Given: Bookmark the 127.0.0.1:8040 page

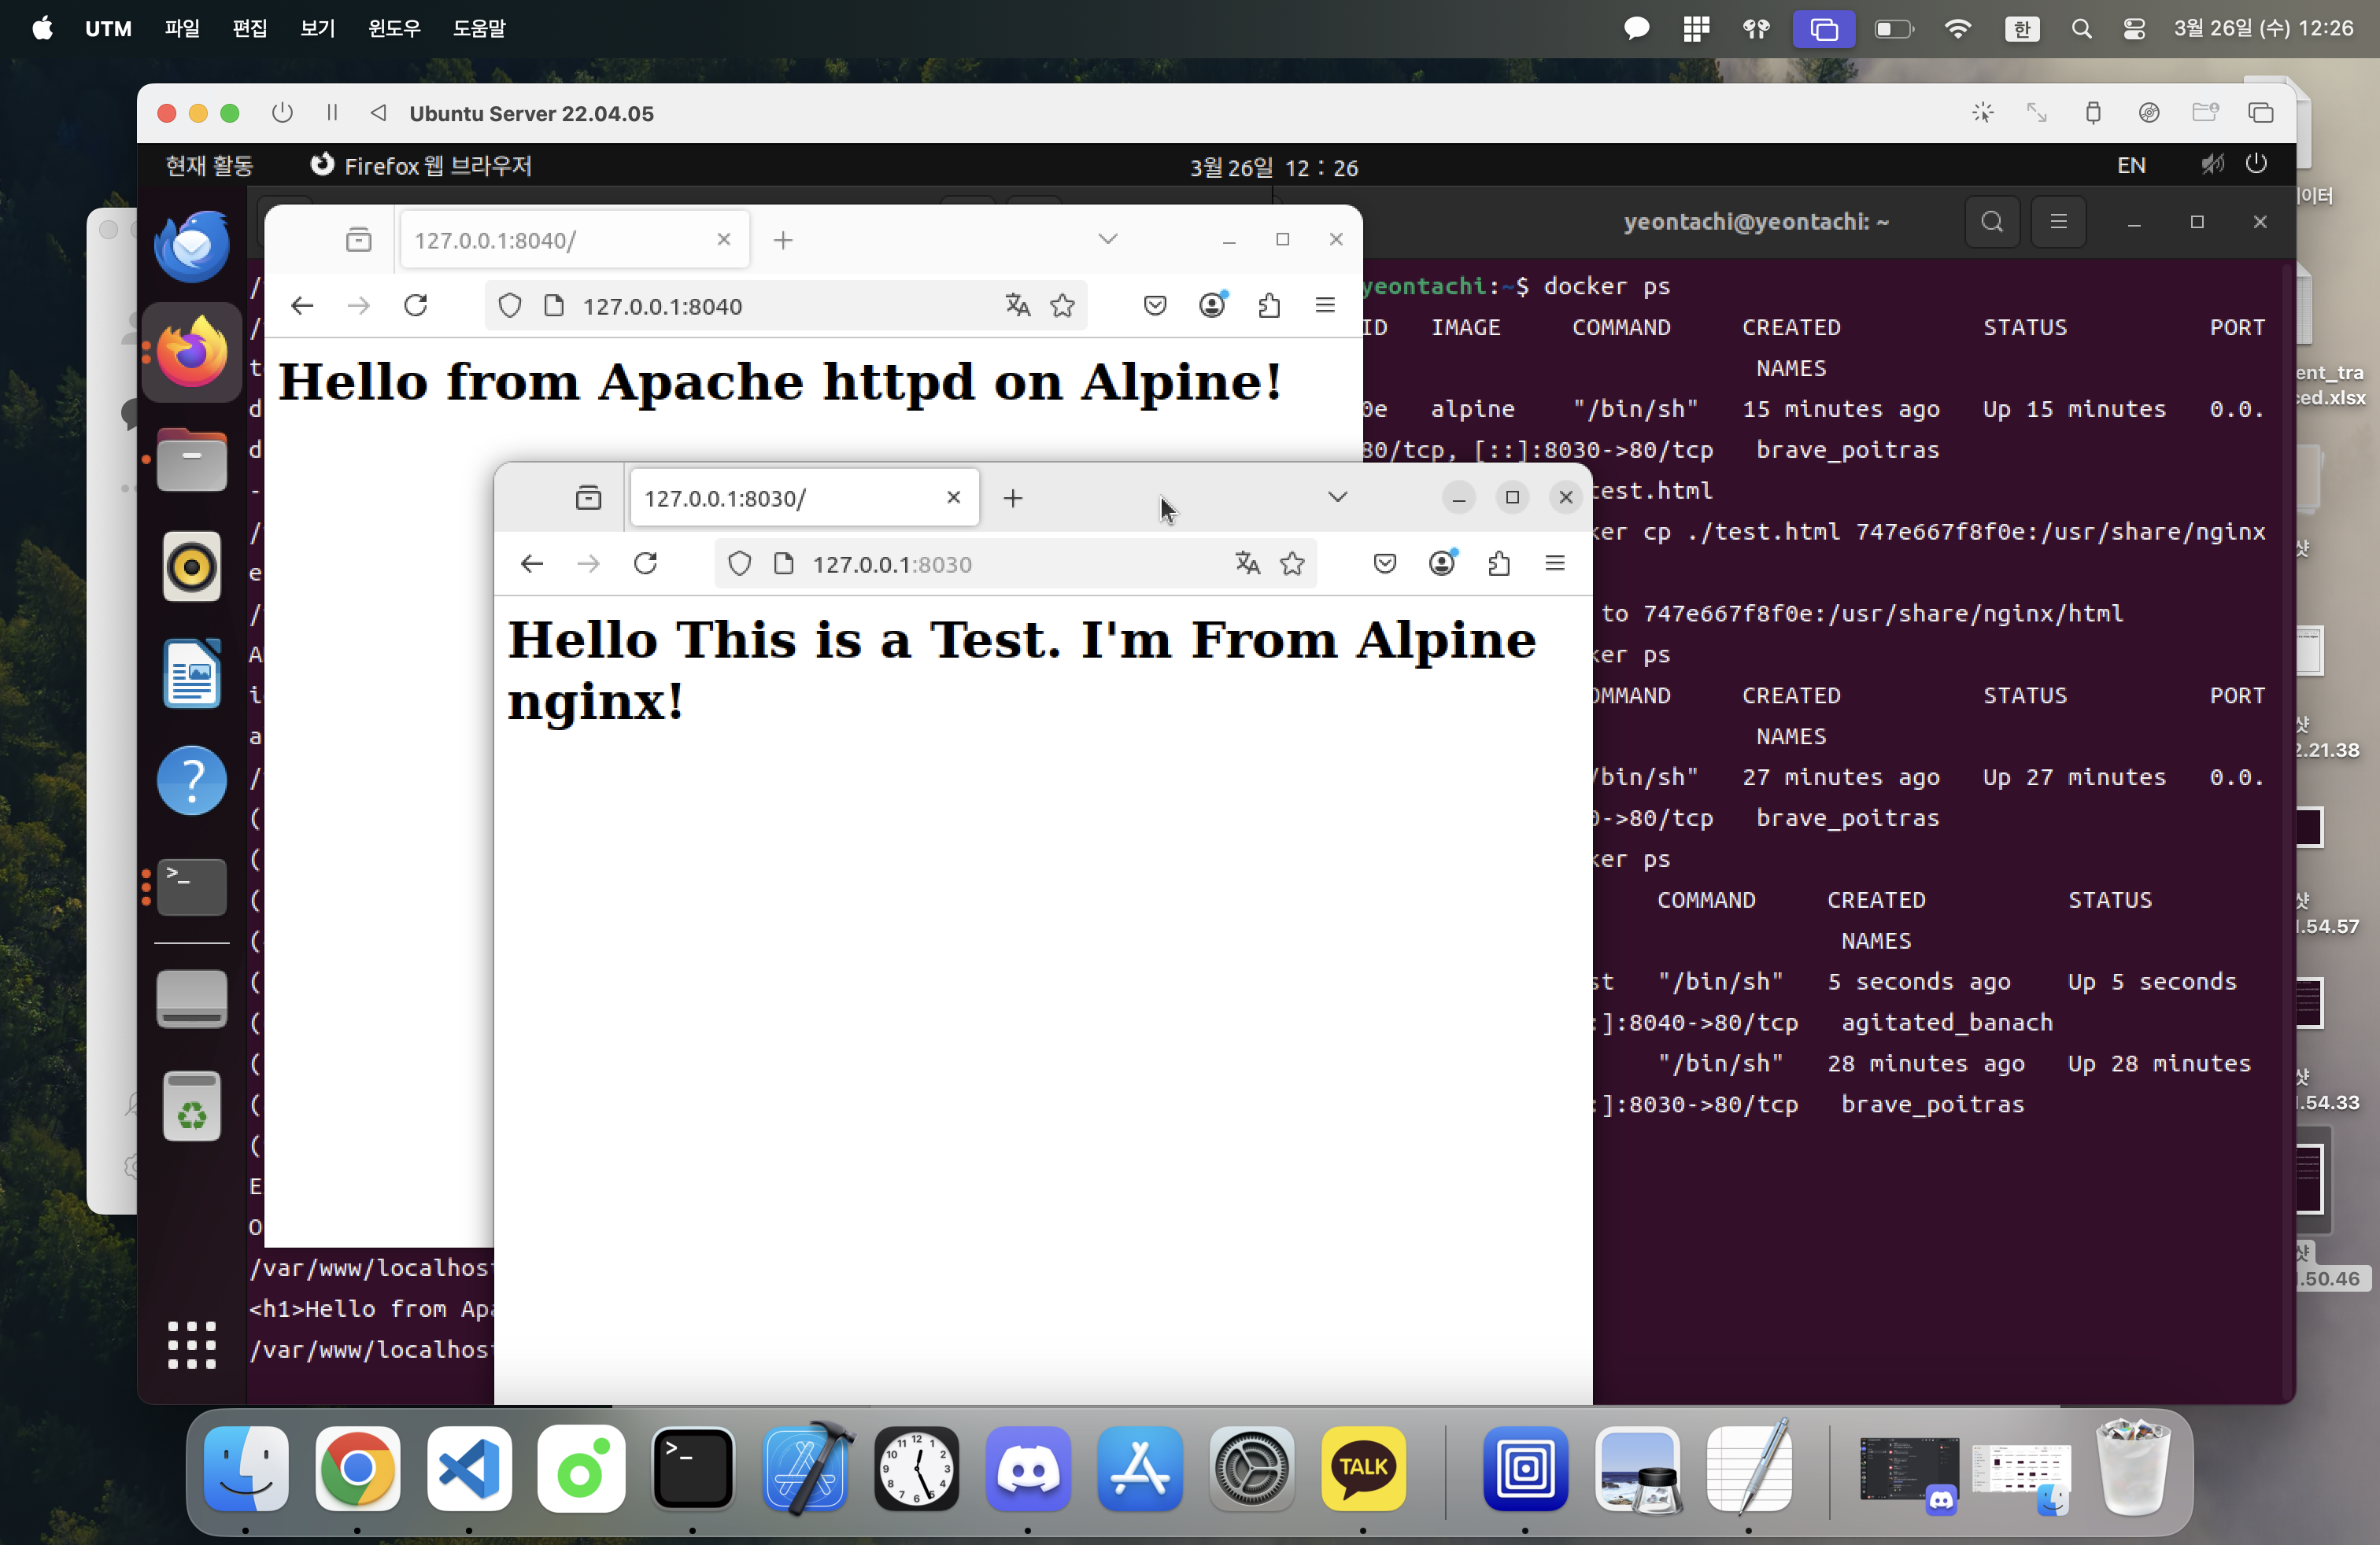Looking at the screenshot, I should [1063, 306].
